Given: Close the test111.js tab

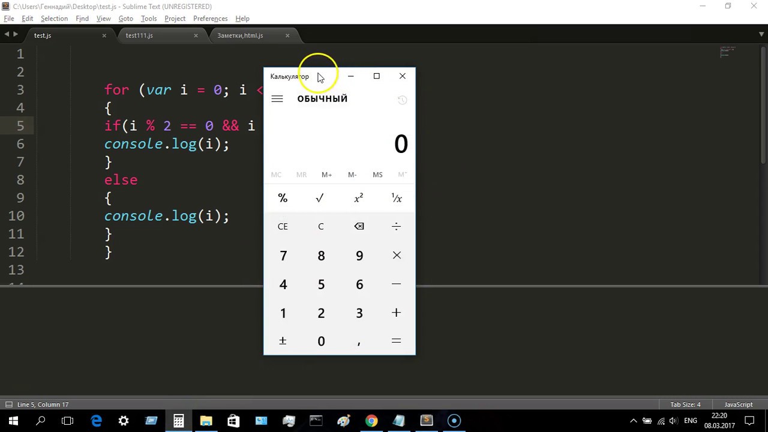Looking at the screenshot, I should (x=196, y=35).
